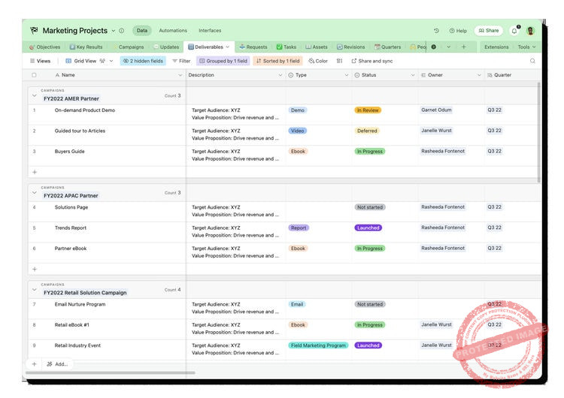This screenshot has width=564, height=398.
Task: Click the Field Marketing Program type tag
Action: pyautogui.click(x=318, y=345)
